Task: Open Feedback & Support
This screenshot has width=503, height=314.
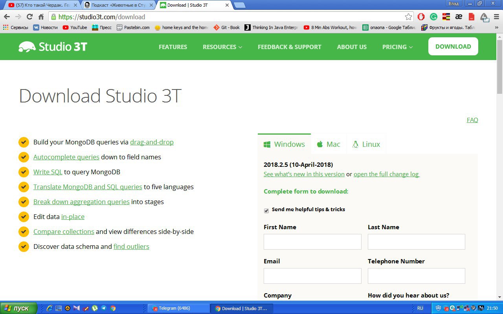Action: (290, 47)
